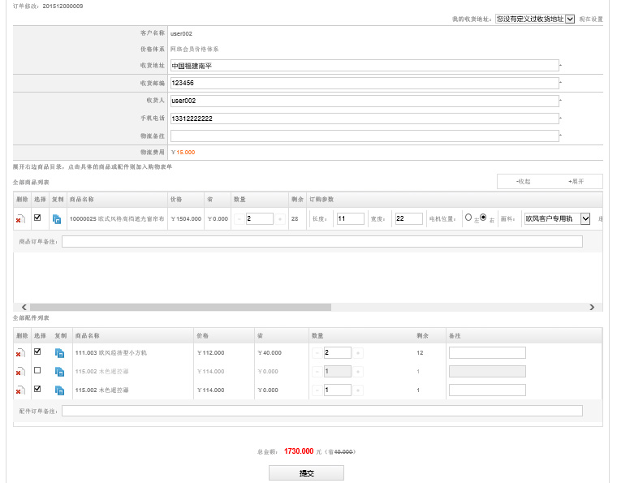Click 收货人 field containing user002
Viewport: 617px width, 483px height.
(365, 101)
